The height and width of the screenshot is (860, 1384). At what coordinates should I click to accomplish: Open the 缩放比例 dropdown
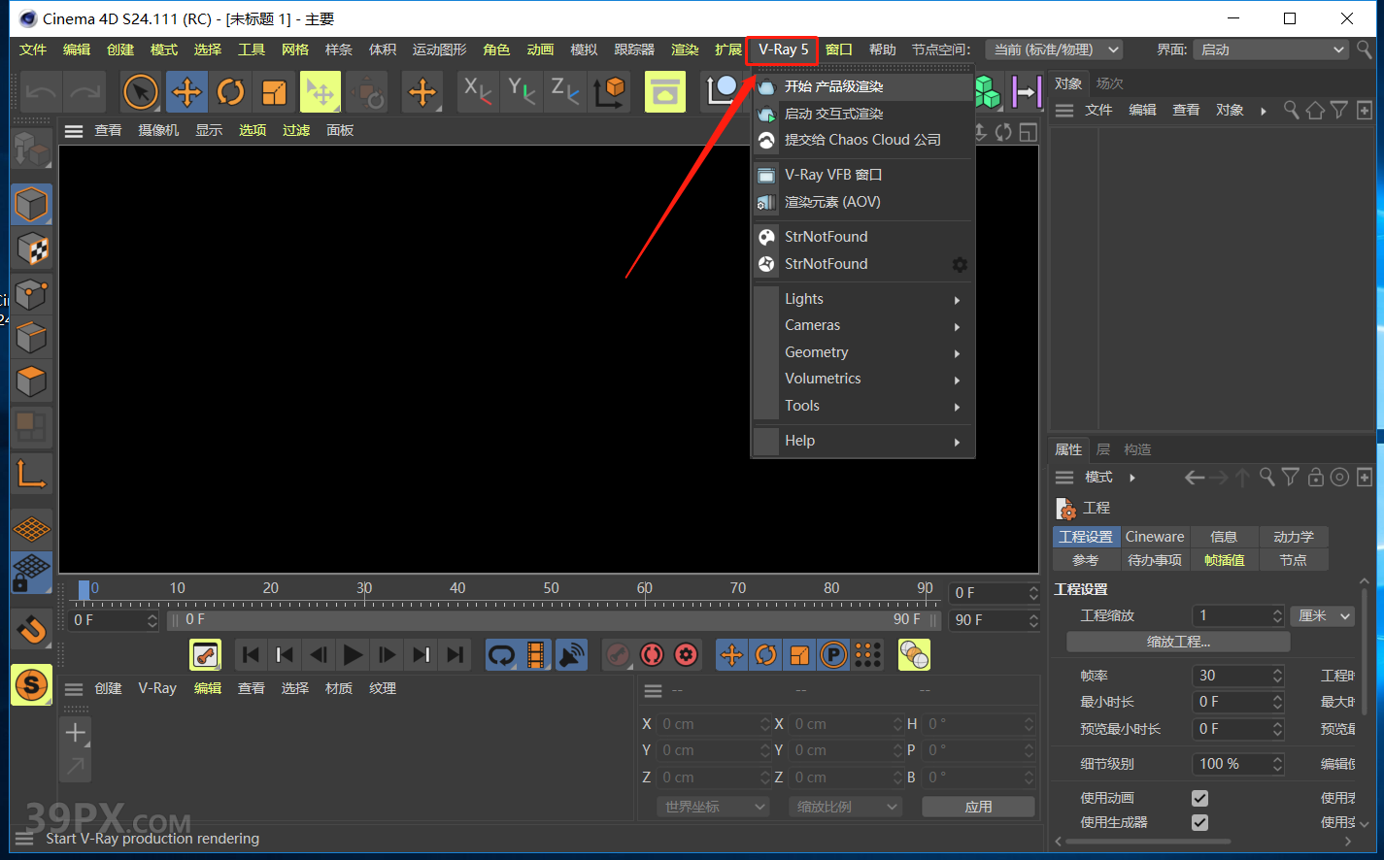point(845,807)
